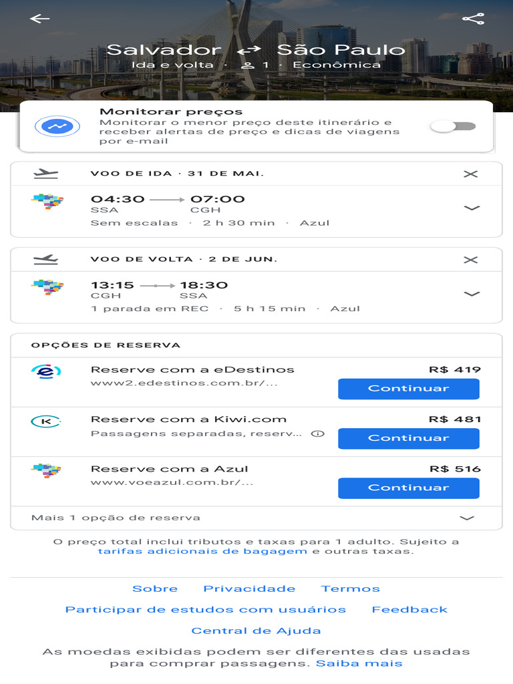Tap the back arrow icon

pyautogui.click(x=40, y=19)
